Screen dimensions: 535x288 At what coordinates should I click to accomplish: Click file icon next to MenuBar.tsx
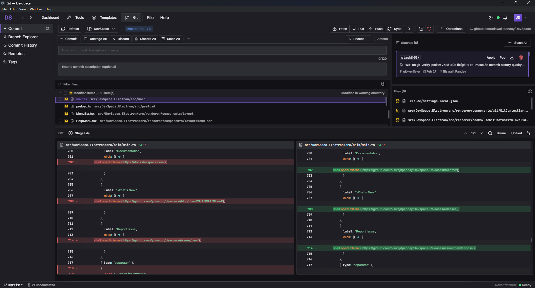coord(72,114)
